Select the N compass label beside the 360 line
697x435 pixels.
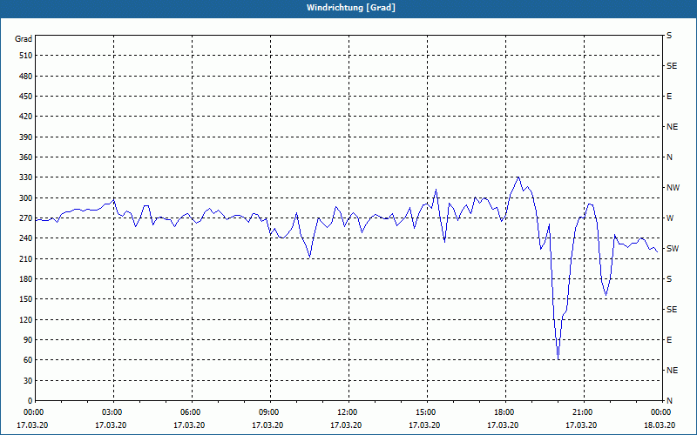click(x=669, y=157)
